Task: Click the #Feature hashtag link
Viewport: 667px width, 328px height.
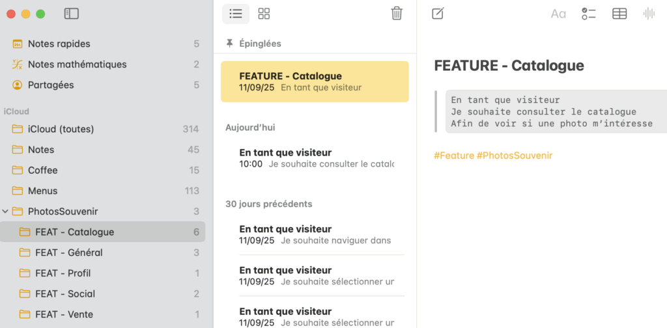Action: [453, 156]
